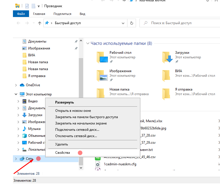This screenshot has width=220, height=188.
Task: Select the Music folder icon in sidebar
Action: [24, 129]
